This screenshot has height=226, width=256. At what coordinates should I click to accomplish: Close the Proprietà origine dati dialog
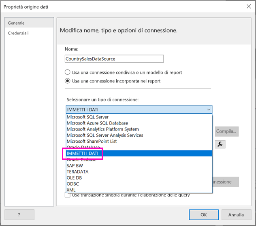pyautogui.click(x=249, y=6)
